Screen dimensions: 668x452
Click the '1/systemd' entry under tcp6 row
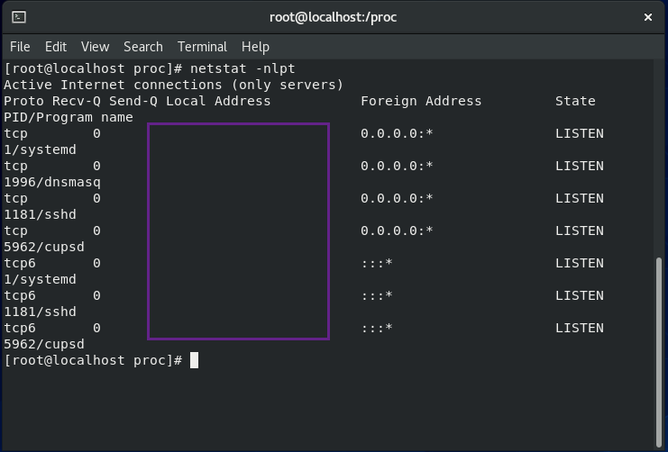(40, 279)
